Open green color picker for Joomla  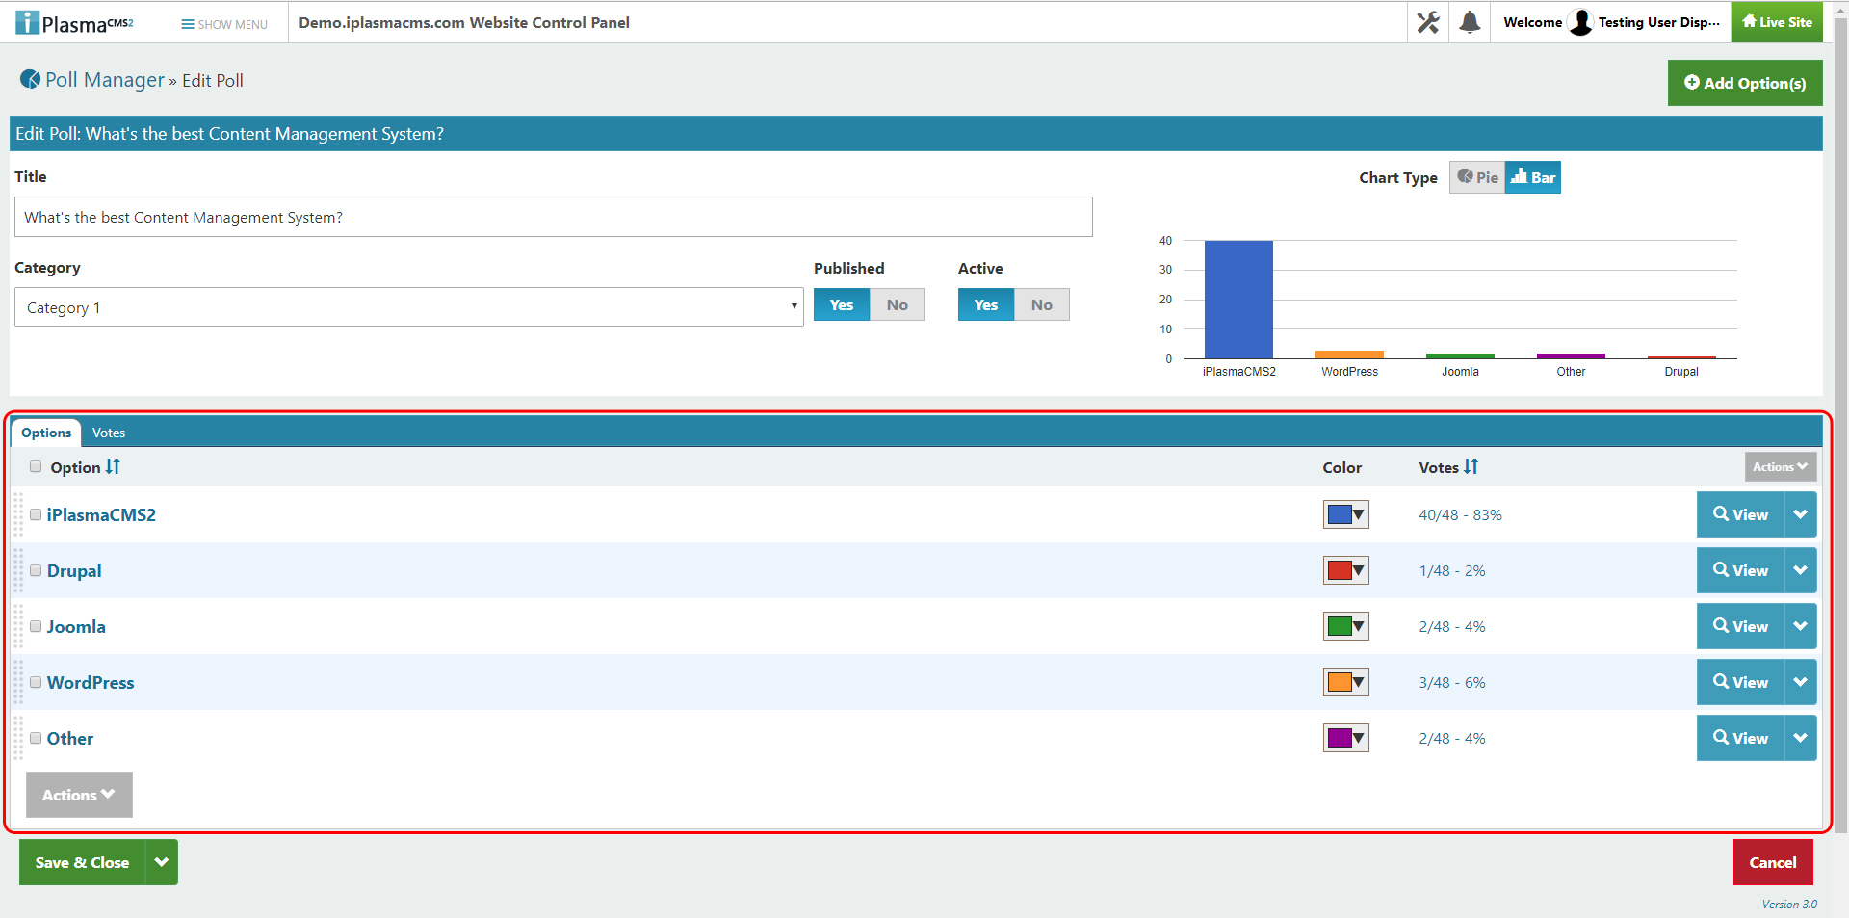coord(1346,626)
